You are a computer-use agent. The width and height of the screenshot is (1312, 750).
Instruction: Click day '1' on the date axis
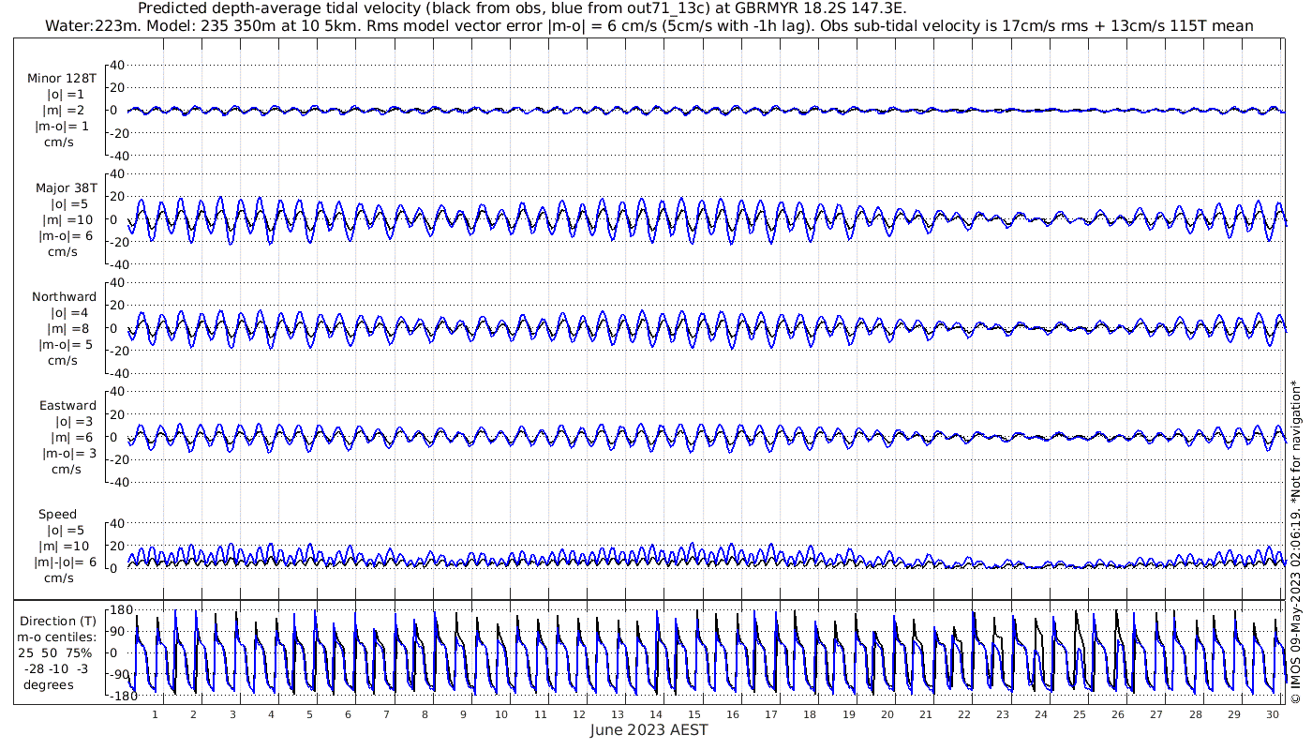(x=156, y=714)
